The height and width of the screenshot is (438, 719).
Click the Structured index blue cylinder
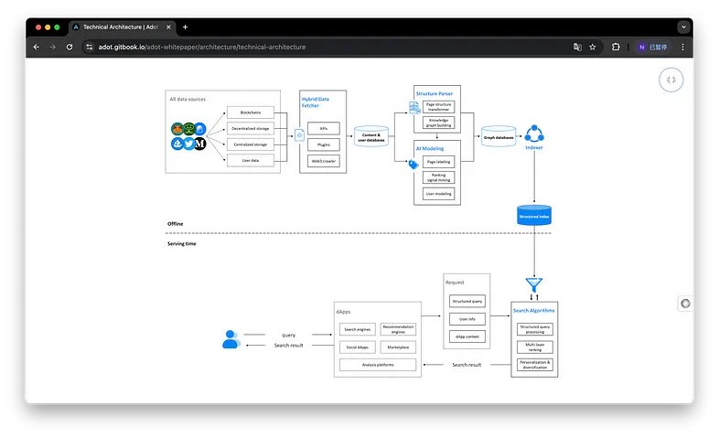click(534, 215)
